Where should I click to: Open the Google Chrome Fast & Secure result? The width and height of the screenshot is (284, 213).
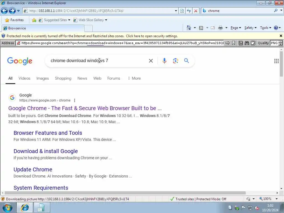click(85, 108)
